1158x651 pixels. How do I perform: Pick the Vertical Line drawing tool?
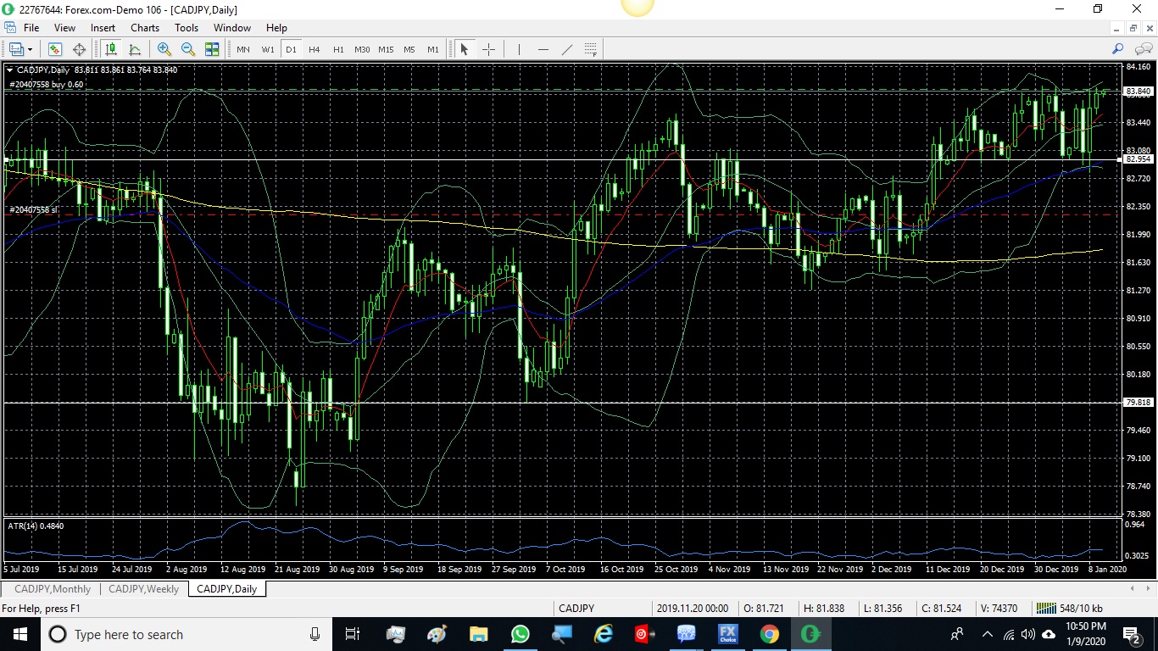[519, 49]
